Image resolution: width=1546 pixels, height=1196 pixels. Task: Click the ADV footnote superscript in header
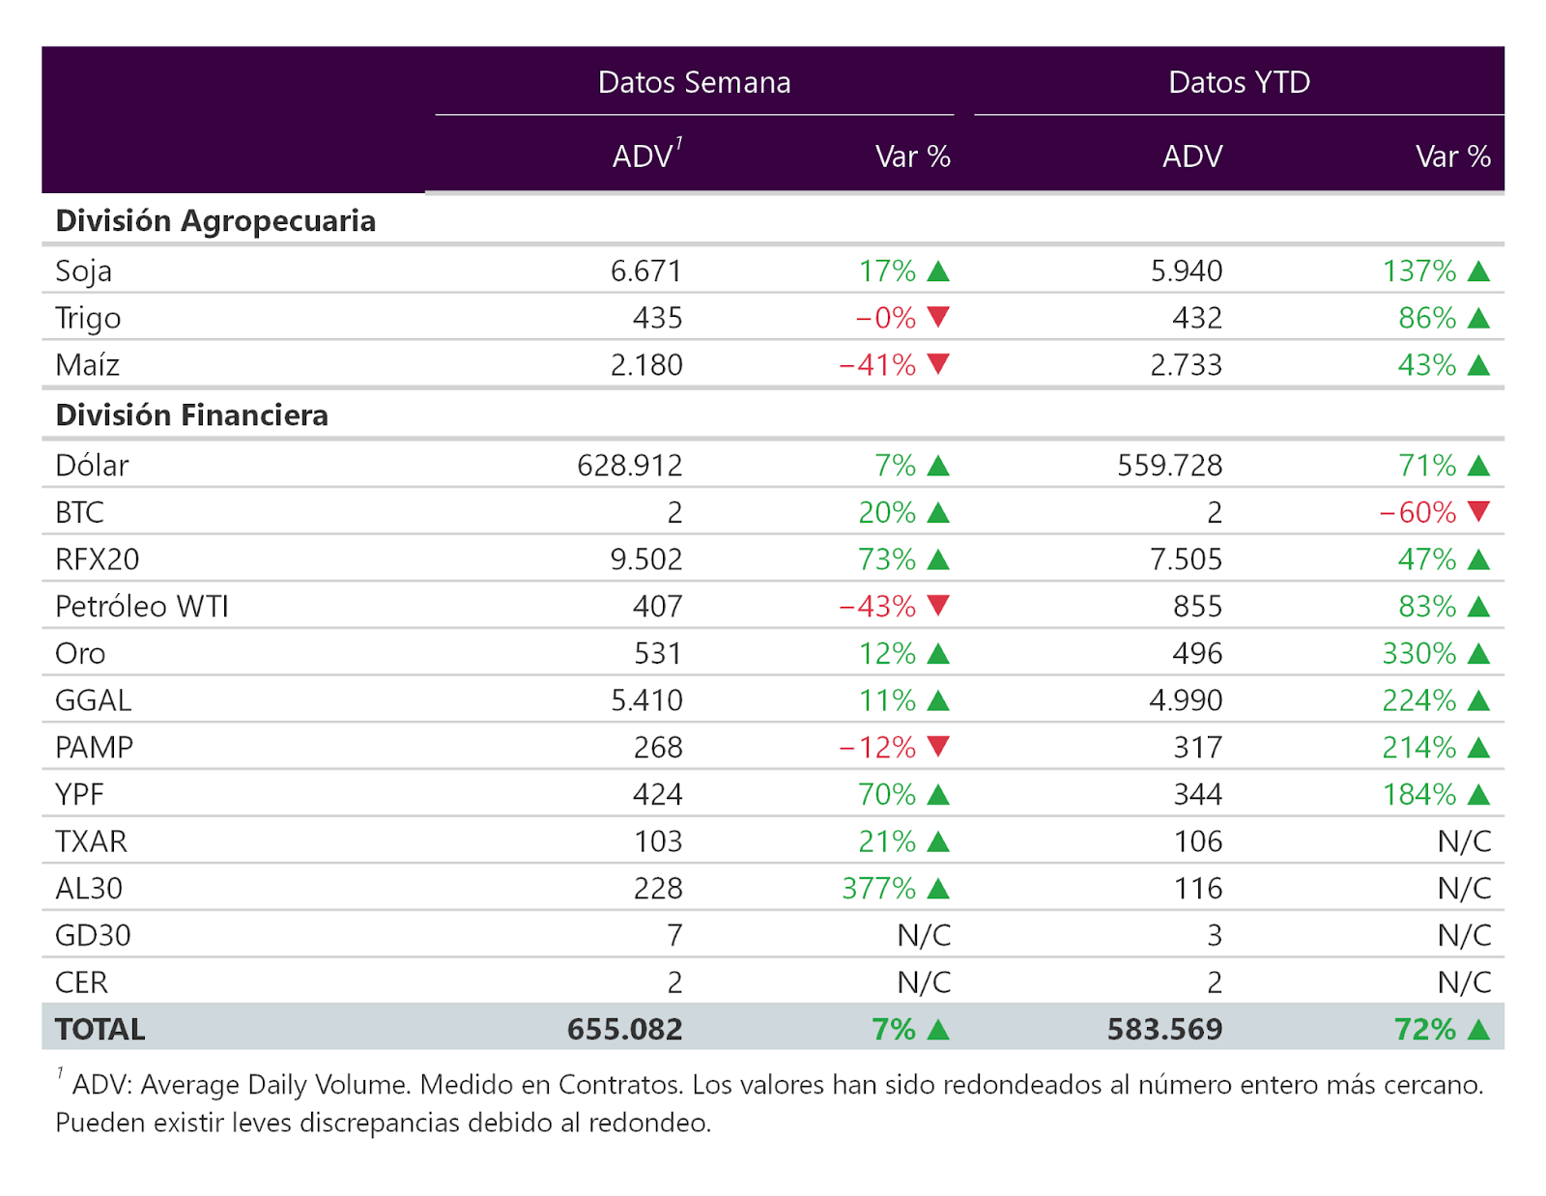click(678, 144)
